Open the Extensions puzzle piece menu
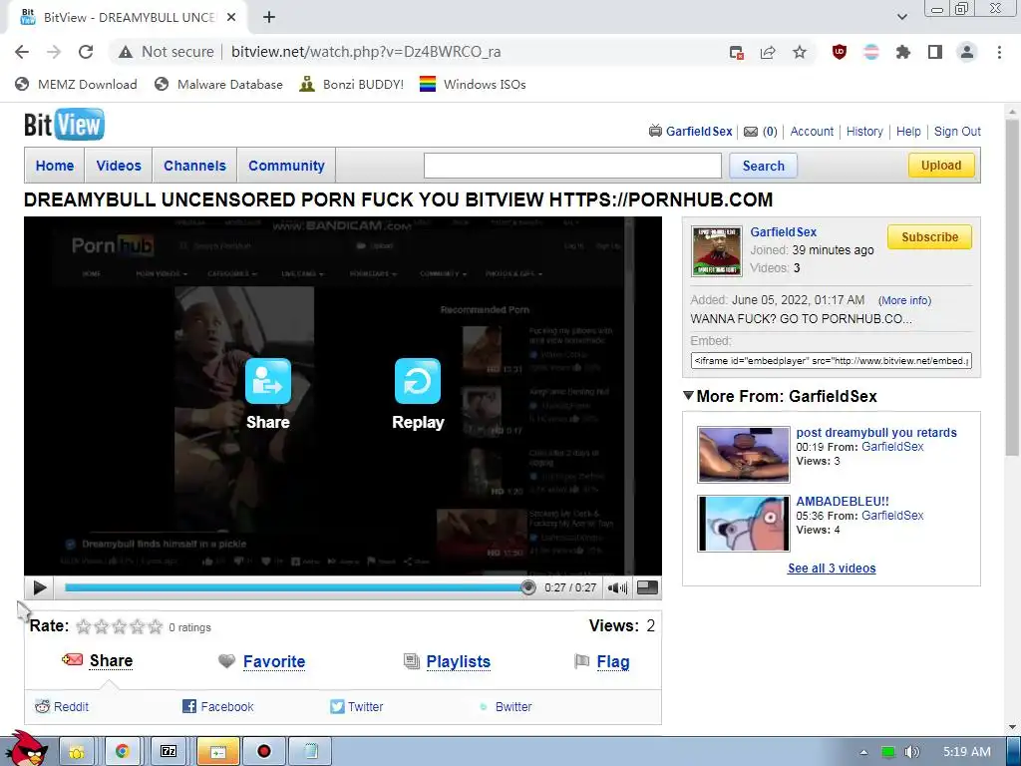 pos(903,52)
